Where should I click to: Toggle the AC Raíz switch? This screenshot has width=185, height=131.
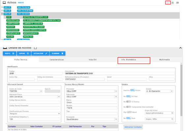(x=129, y=96)
